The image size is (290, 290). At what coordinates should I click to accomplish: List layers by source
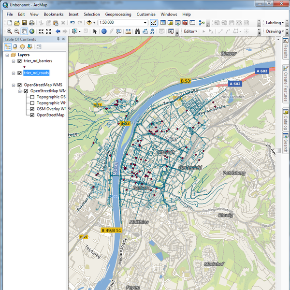pyautogui.click(x=15, y=46)
